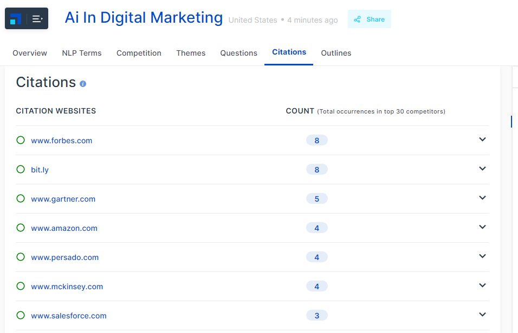This screenshot has height=333, width=518.
Task: Open the sidebar menu toggle icon
Action: 37,19
